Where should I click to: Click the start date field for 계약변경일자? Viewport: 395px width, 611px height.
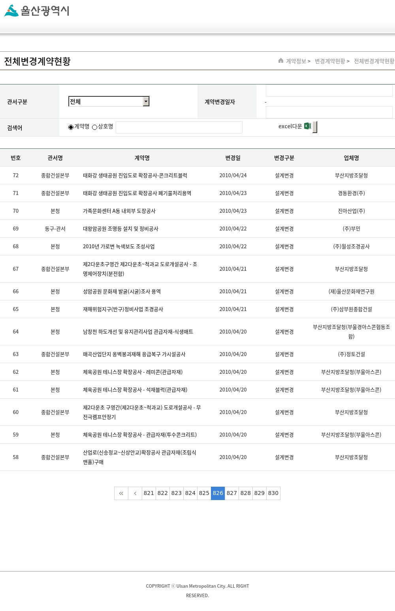tap(329, 91)
